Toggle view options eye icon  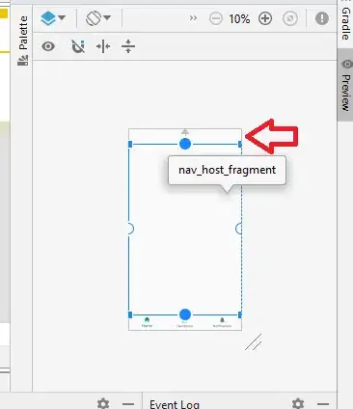tap(48, 46)
